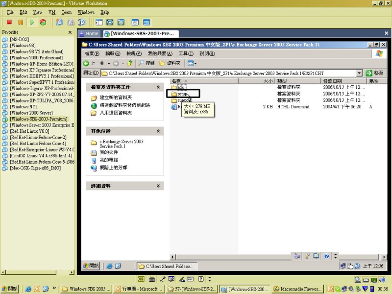Viewport: 392px width, 294px height.
Task: Click the take snapshot icon in VMware toolbar
Action: click(59, 22)
